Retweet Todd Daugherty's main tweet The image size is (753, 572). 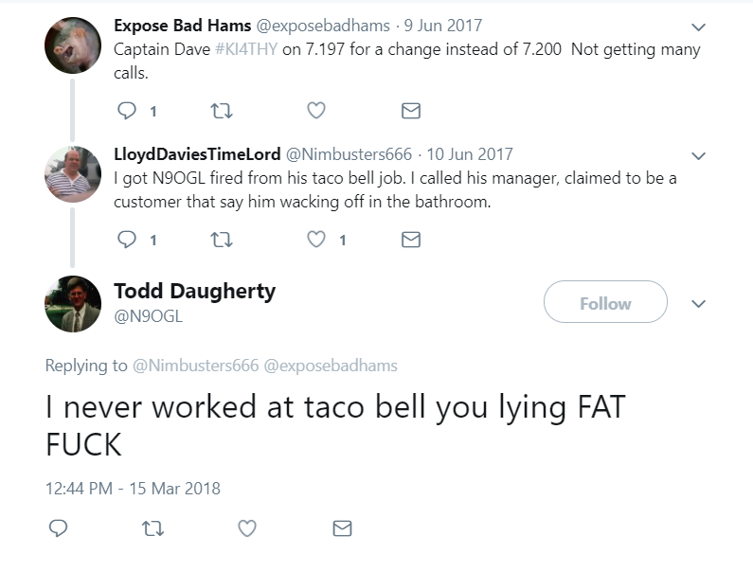point(151,528)
